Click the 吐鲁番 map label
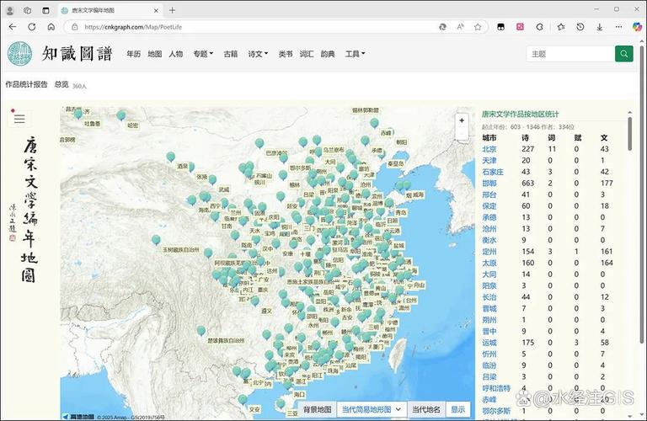647x421 pixels. coord(93,124)
